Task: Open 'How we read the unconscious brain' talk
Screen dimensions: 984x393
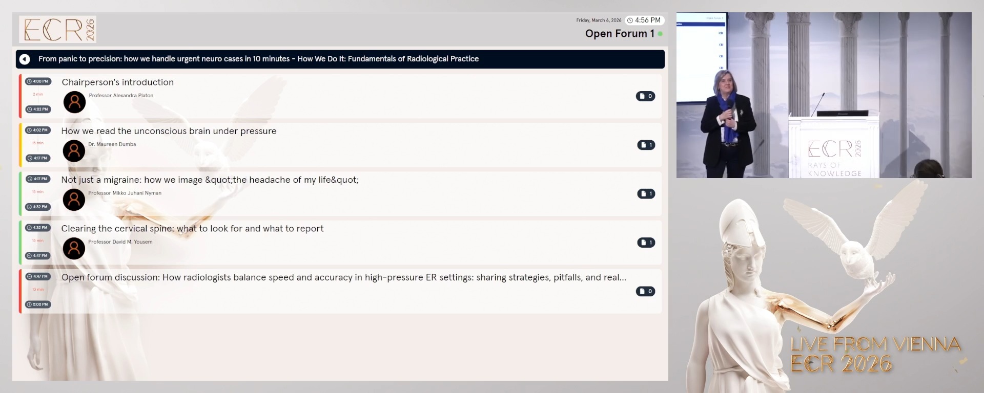Action: click(169, 131)
